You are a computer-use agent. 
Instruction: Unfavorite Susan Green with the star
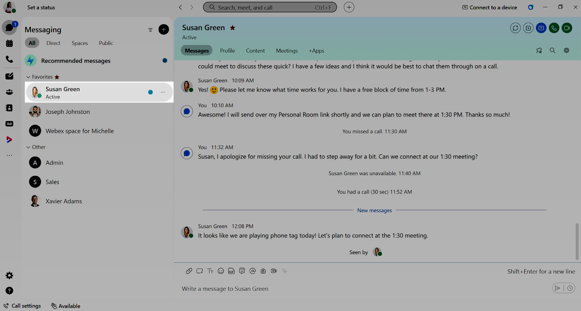233,28
